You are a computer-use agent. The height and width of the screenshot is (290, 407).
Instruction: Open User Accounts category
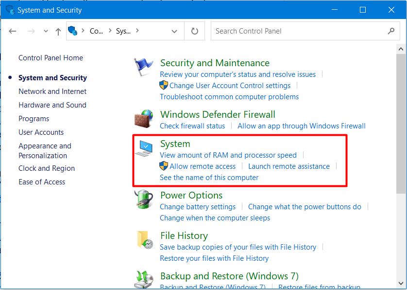(41, 132)
